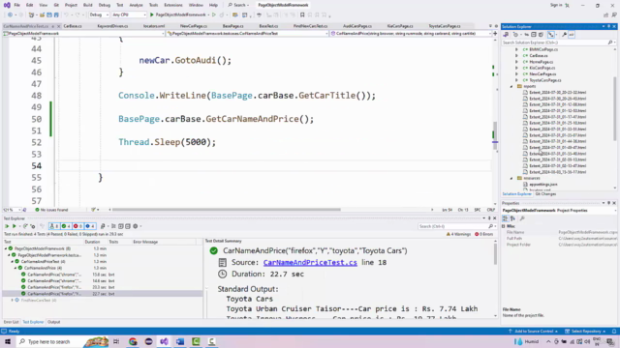Click Save All icon in main toolbar
Screen dimensions: 620x348
(x=56, y=15)
